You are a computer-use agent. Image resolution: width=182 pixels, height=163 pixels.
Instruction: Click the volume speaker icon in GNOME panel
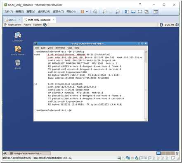click(x=177, y=25)
